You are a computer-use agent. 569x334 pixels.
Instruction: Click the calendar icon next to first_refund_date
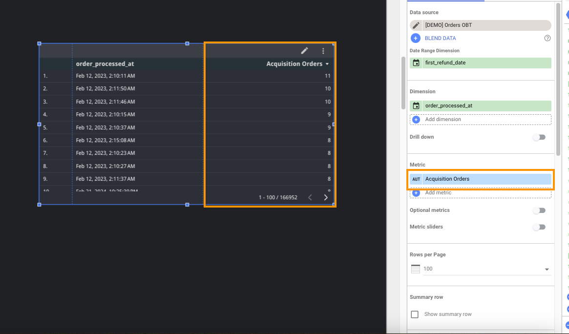tap(416, 63)
